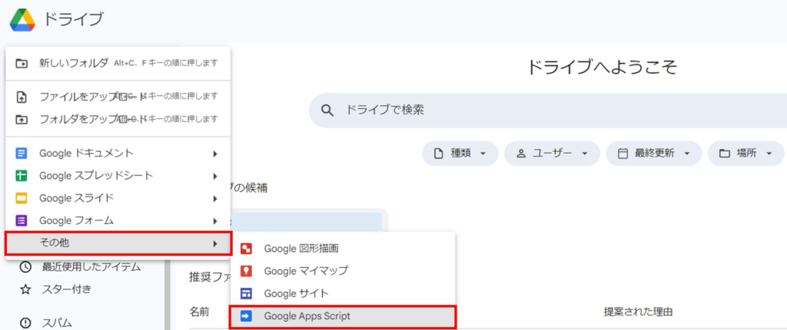
Task: Click the star icon in sidebar
Action: tap(25, 289)
